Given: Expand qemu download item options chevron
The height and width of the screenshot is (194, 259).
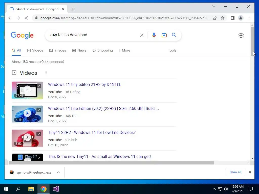Looking at the screenshot, I should pos(58,172).
